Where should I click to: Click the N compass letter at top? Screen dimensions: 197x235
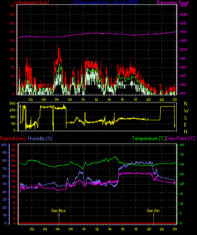tap(186, 104)
